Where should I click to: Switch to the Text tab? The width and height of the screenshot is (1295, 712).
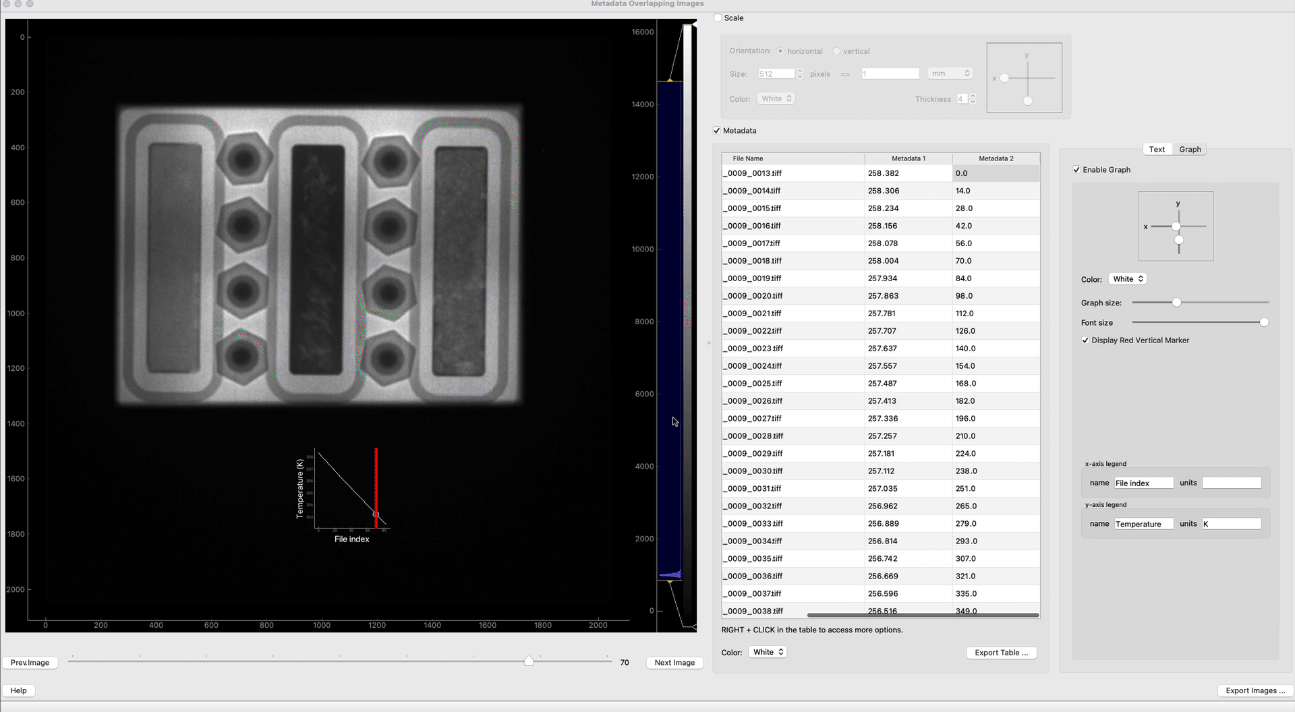[1157, 150]
